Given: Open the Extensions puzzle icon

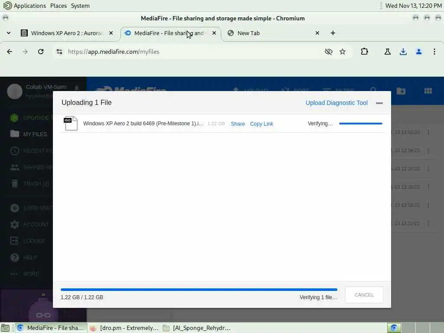Looking at the screenshot, I should 364,52.
